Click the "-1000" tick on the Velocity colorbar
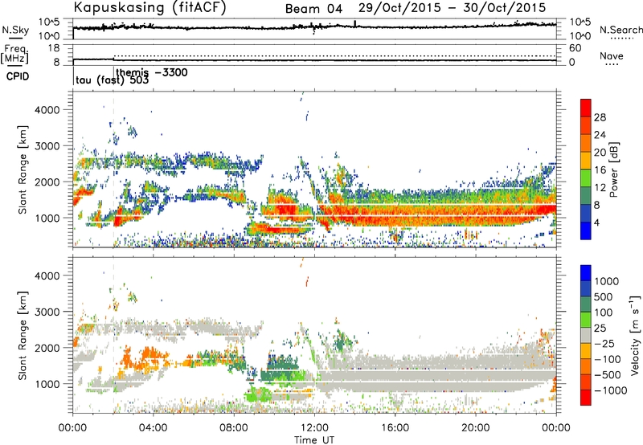This screenshot has width=643, height=445. (x=610, y=390)
